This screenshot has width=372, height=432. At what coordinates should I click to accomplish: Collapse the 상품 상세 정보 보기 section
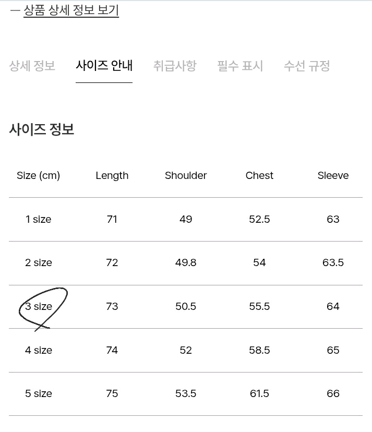71,10
